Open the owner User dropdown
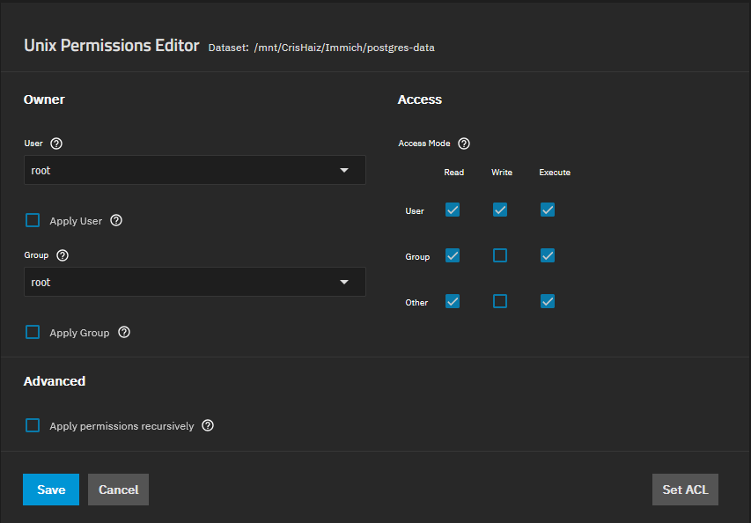The image size is (751, 523). (x=195, y=171)
